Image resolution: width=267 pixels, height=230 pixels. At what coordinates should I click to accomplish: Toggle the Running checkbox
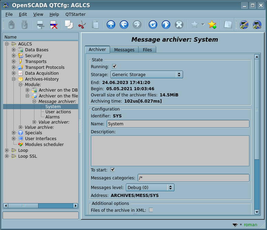(x=114, y=66)
